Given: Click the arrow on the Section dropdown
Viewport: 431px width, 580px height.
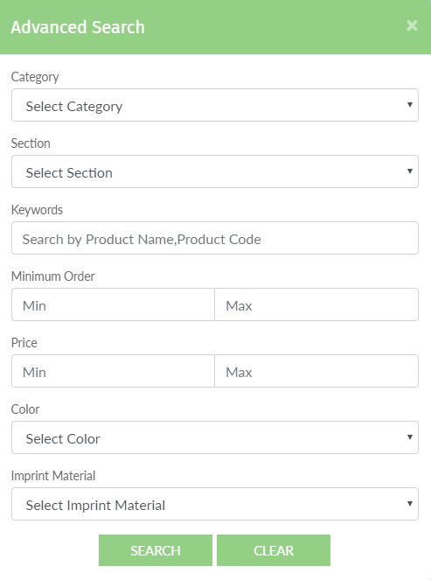Looking at the screenshot, I should [x=409, y=171].
